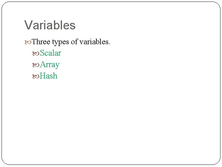Click the swirl bullet before Hash

tap(36, 76)
